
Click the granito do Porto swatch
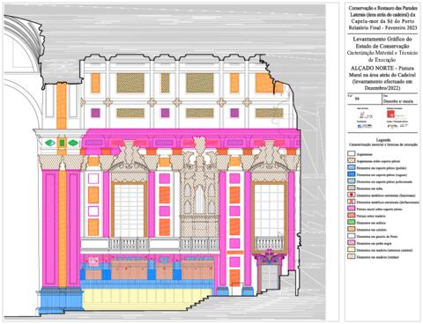[x=352, y=236]
